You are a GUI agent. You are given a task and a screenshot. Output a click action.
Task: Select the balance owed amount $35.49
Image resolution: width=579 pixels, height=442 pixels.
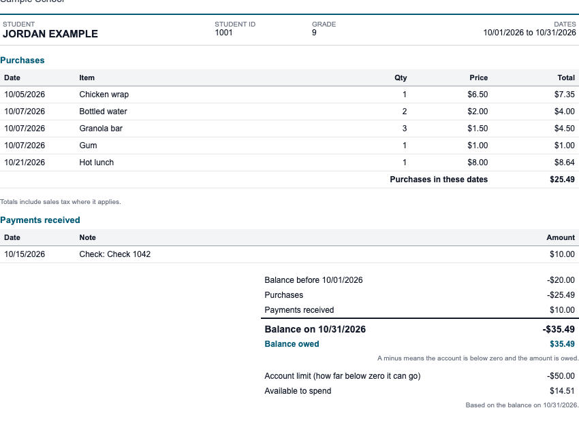tap(562, 344)
